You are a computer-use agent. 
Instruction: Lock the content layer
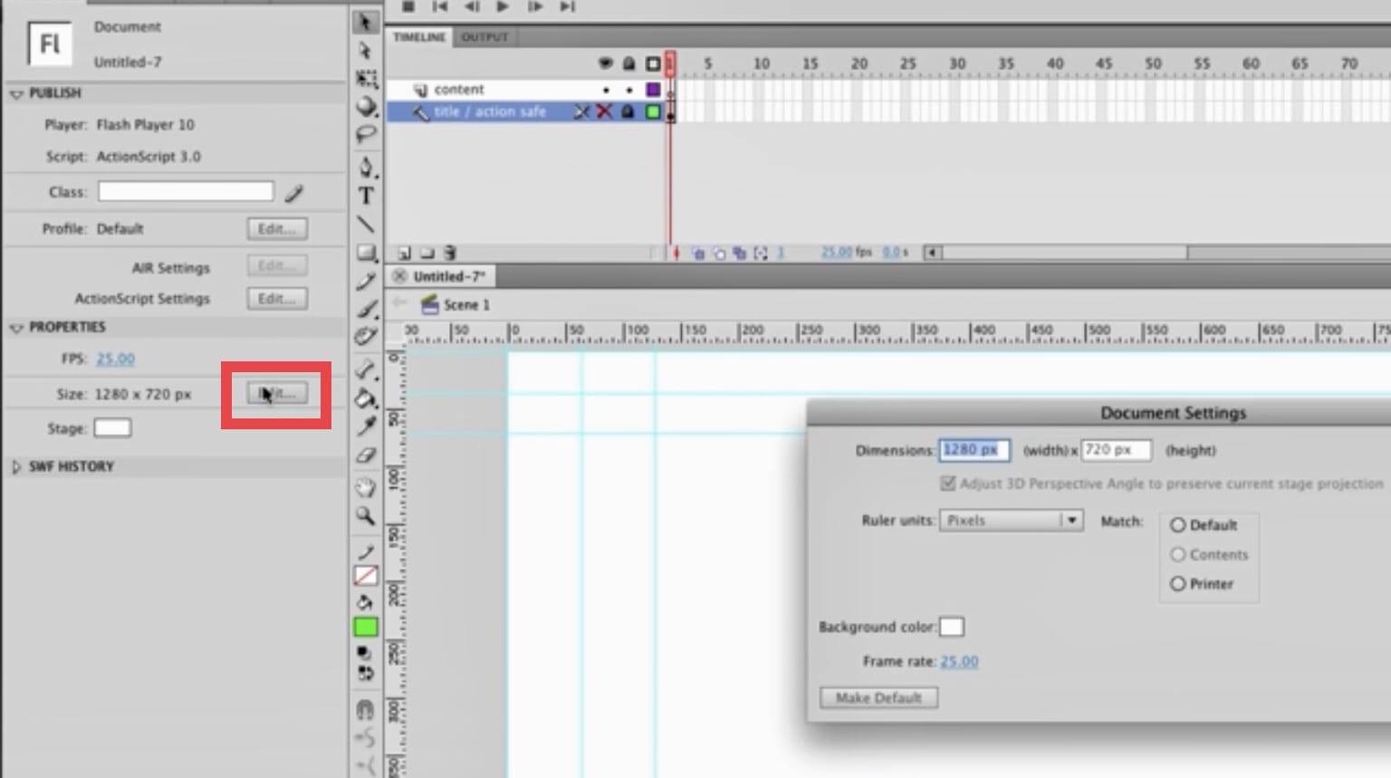click(628, 90)
